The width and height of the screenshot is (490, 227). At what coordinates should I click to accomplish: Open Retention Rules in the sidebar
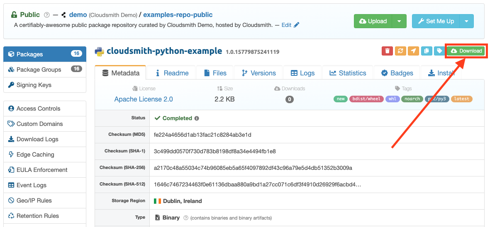[45, 215]
